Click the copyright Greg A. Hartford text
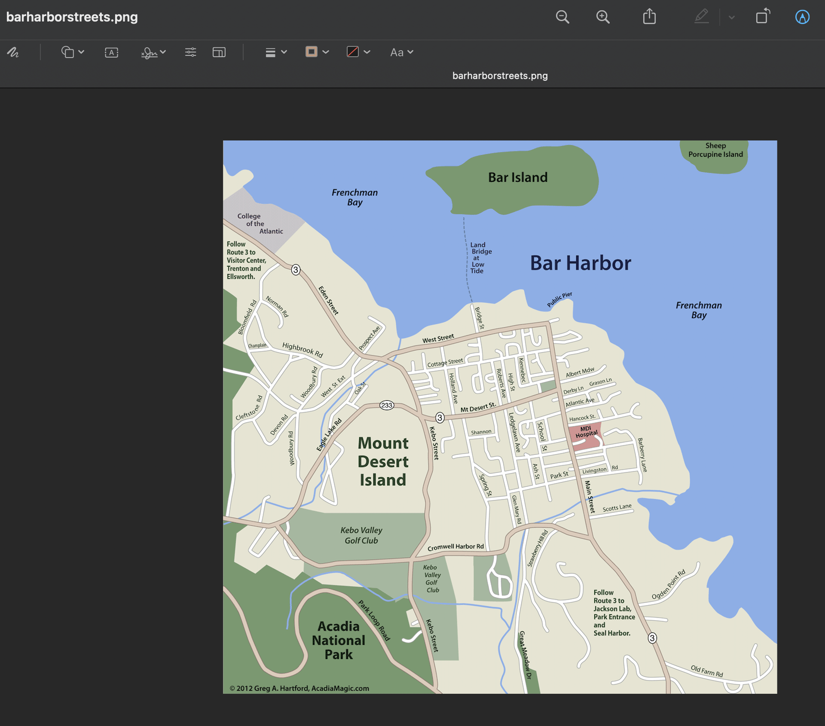The height and width of the screenshot is (726, 825). pos(299,688)
